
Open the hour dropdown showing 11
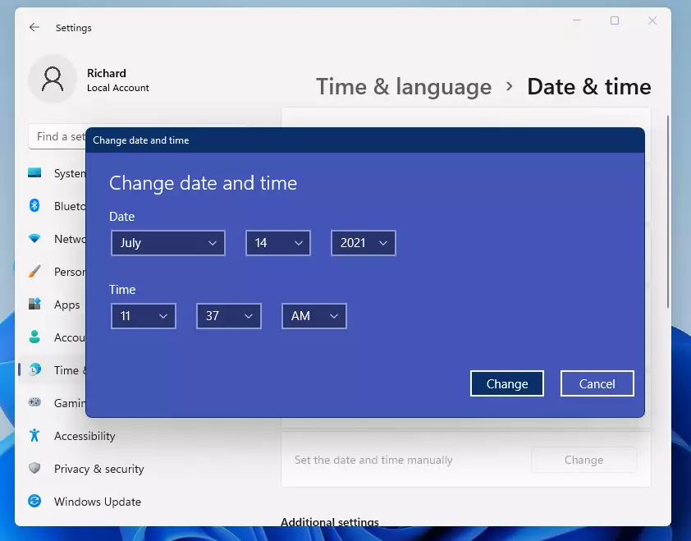144,316
